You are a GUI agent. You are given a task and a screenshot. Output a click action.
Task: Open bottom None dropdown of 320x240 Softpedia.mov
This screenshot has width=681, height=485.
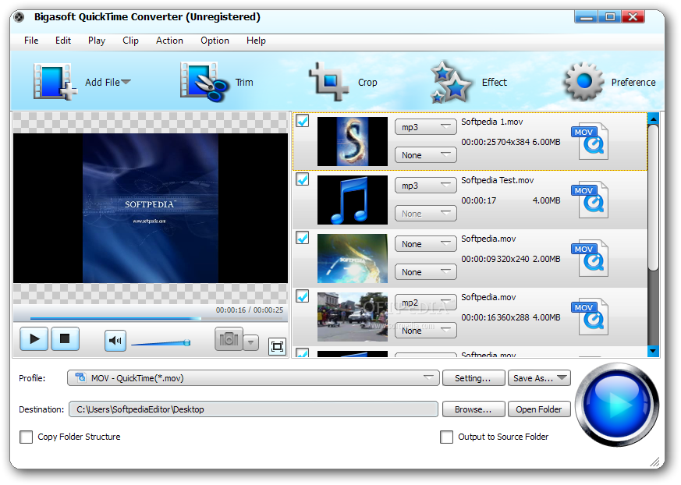pyautogui.click(x=426, y=272)
